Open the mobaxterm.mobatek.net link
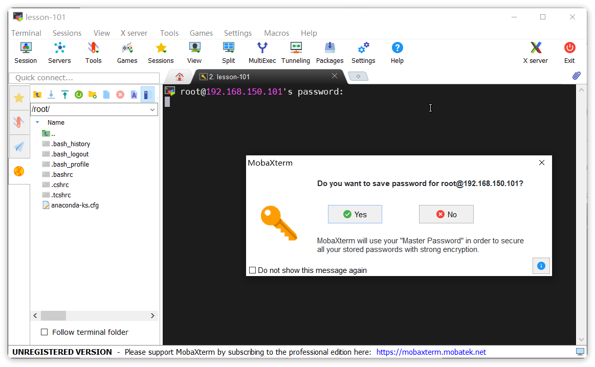This screenshot has width=595, height=367. point(431,352)
